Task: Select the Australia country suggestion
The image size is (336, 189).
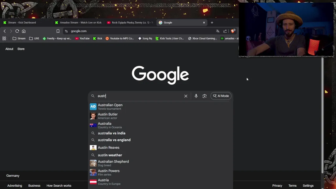Action: click(160, 125)
